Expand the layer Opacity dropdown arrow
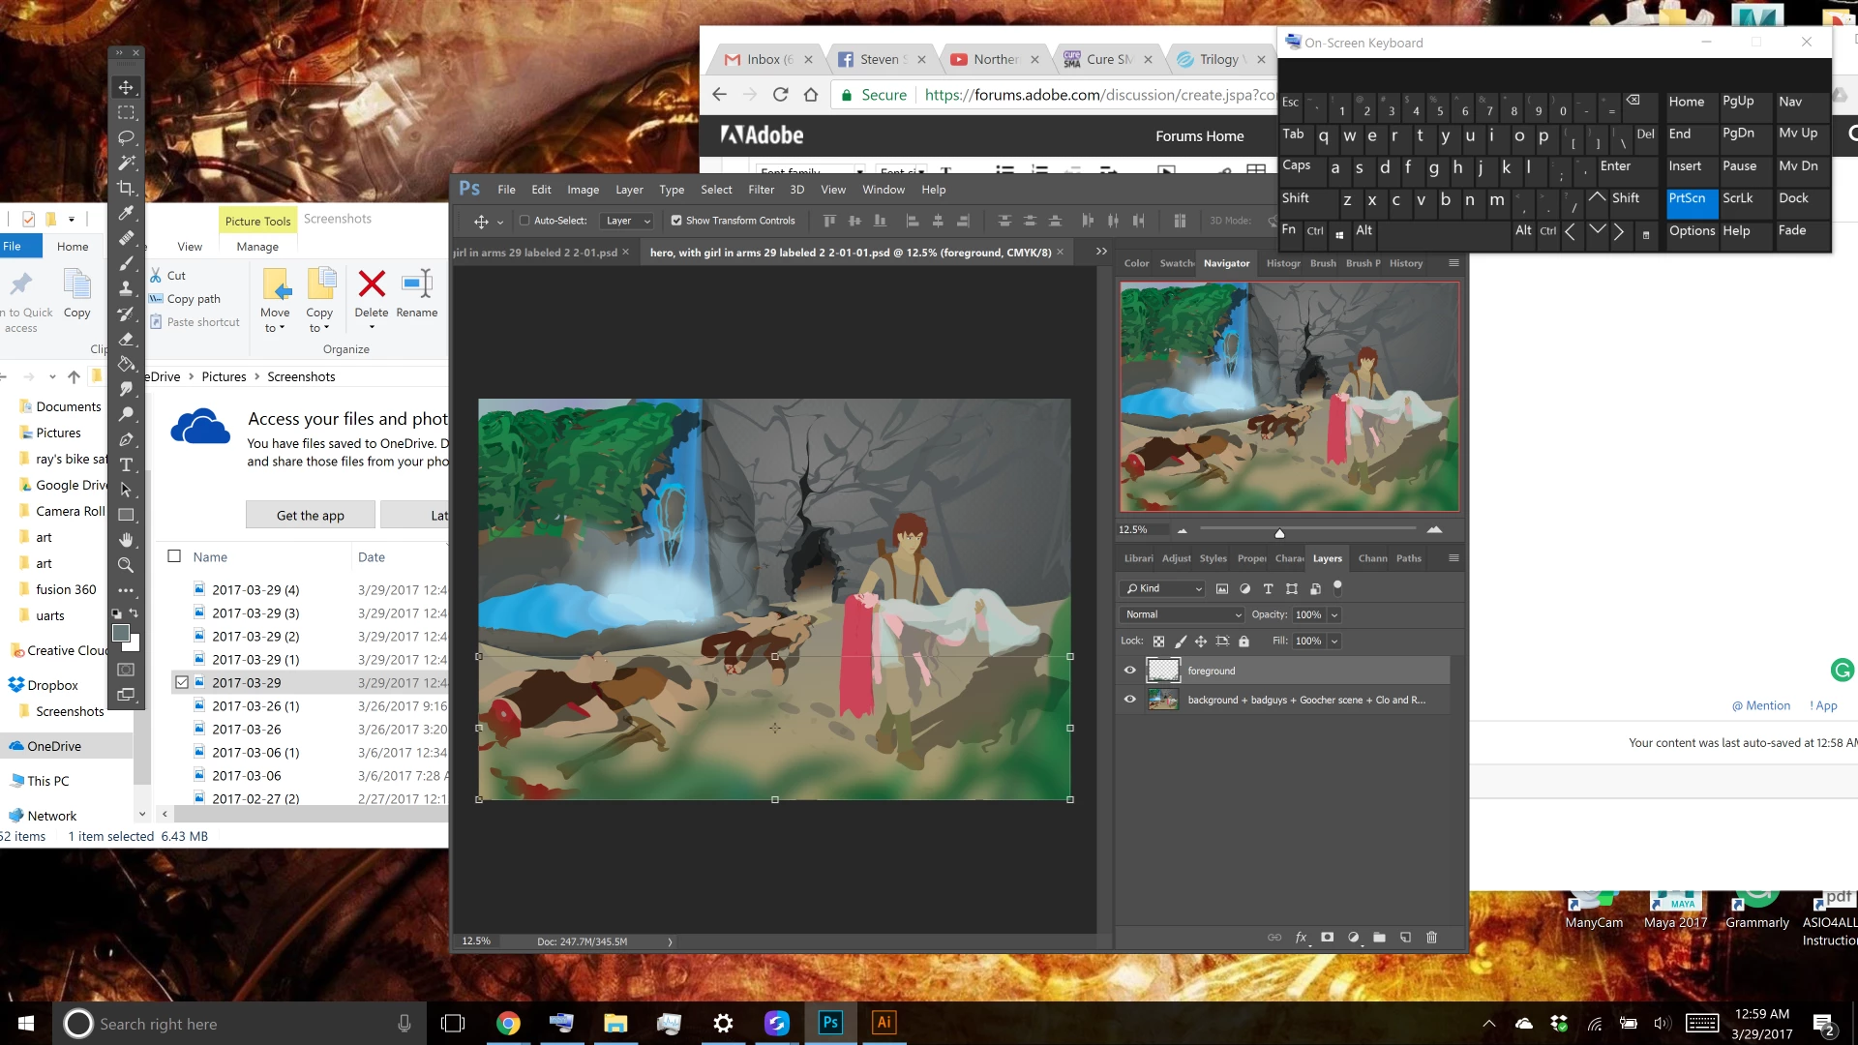 [x=1334, y=615]
